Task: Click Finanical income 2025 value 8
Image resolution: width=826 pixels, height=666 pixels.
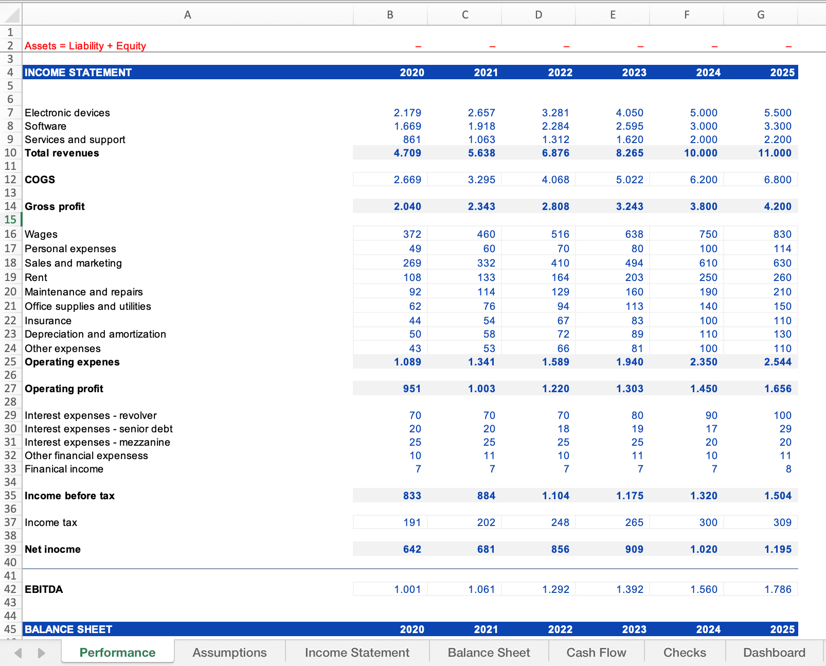Action: (761, 469)
